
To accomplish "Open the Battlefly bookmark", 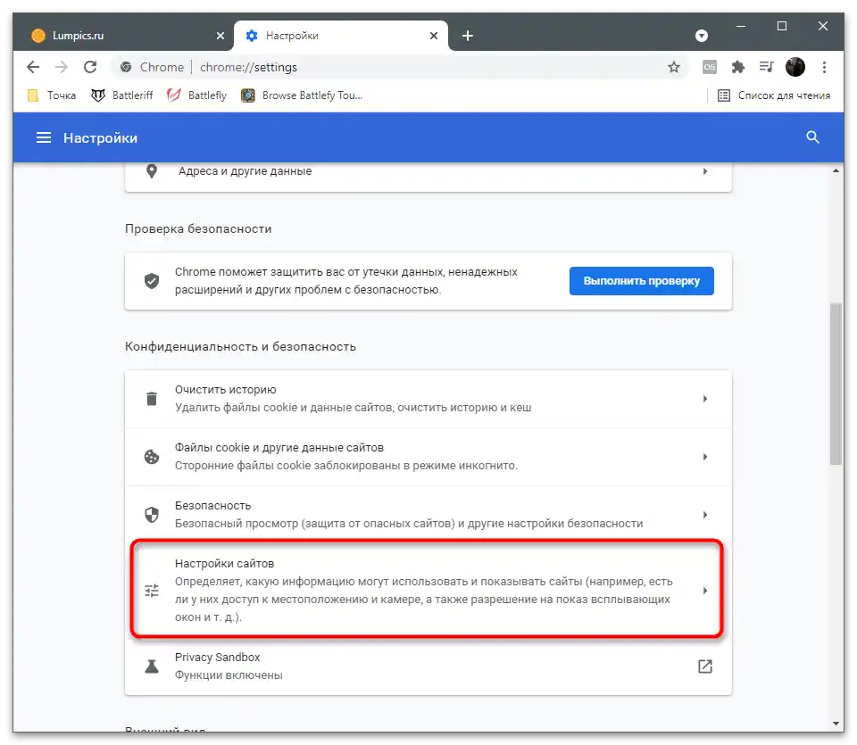I will pyautogui.click(x=196, y=95).
